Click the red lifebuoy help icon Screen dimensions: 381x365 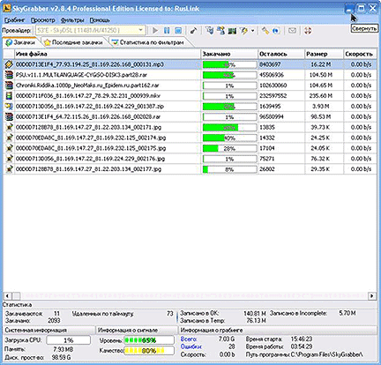coord(308,31)
